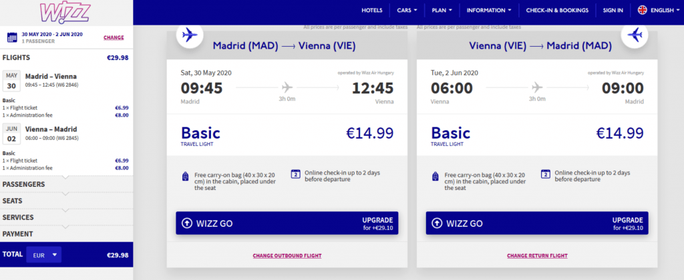The width and height of the screenshot is (684, 280).
Task: Click the calendar icon beside travel dates
Action: 11,38
